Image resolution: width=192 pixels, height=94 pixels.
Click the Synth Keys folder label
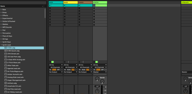(6, 42)
